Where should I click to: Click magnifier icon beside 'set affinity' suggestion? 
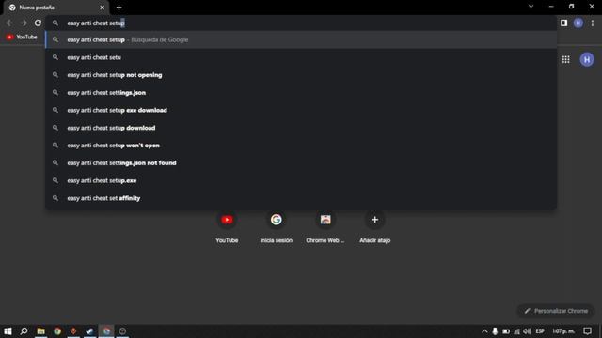[55, 198]
